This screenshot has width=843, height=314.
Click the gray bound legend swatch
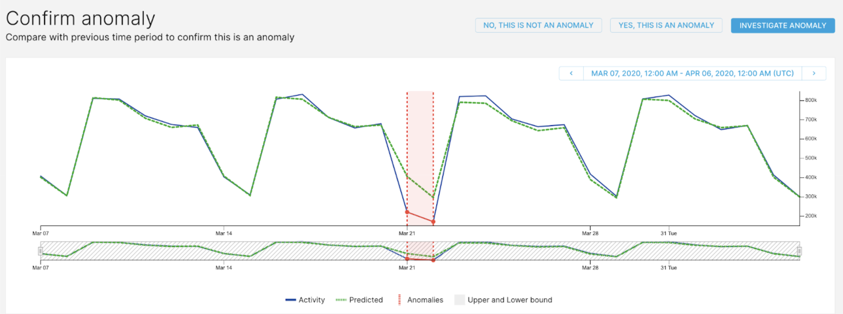click(x=460, y=300)
